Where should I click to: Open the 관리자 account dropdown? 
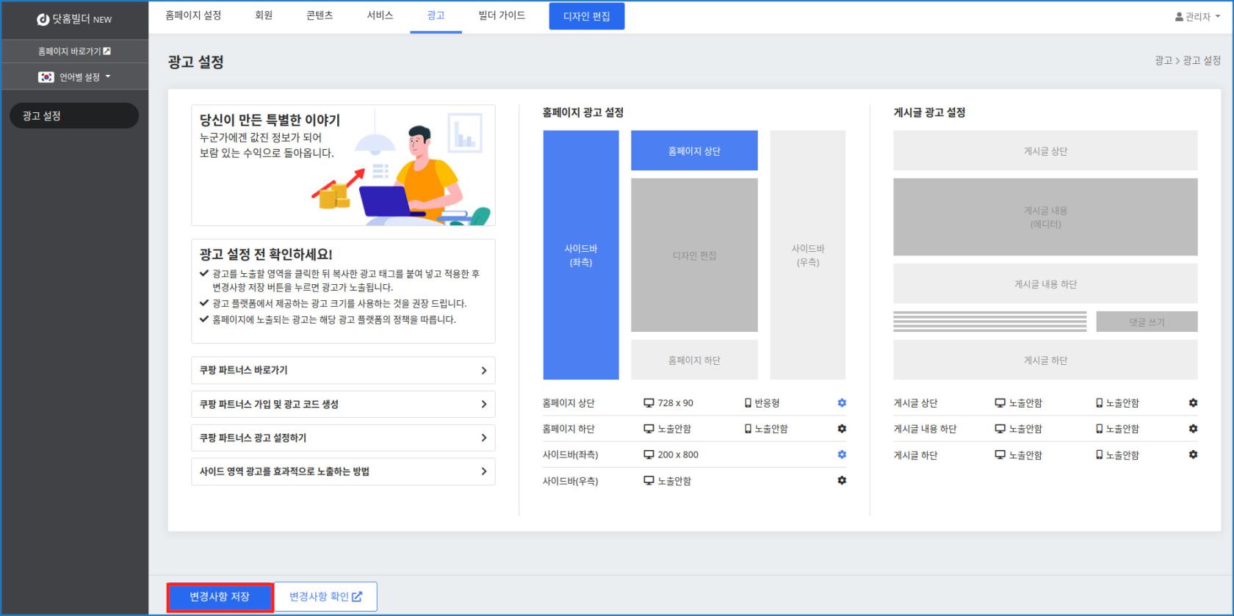(1197, 17)
